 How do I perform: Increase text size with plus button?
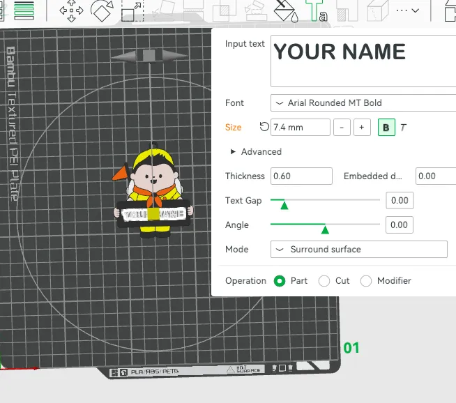click(362, 128)
